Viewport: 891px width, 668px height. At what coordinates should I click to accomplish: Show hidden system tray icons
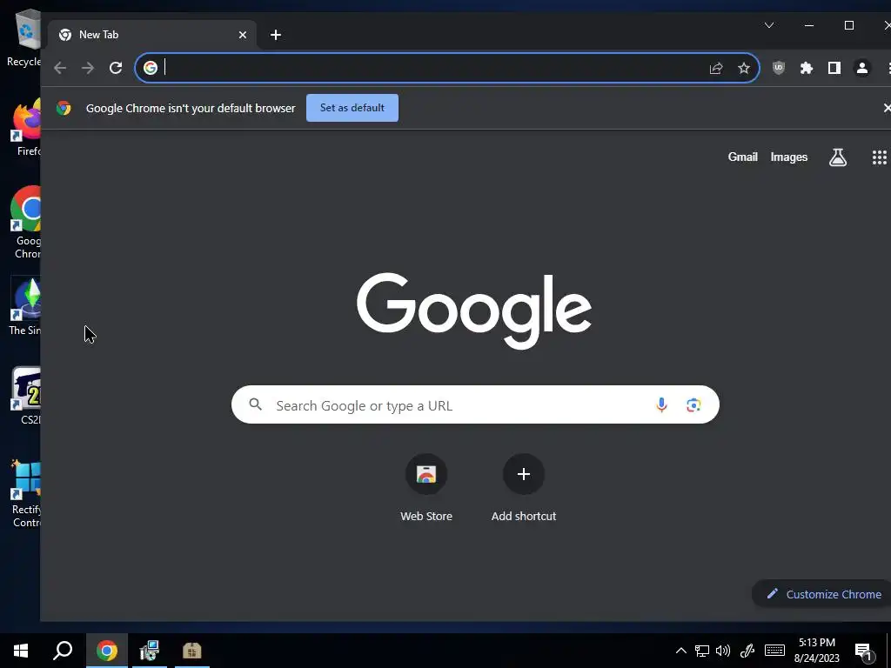pyautogui.click(x=680, y=651)
